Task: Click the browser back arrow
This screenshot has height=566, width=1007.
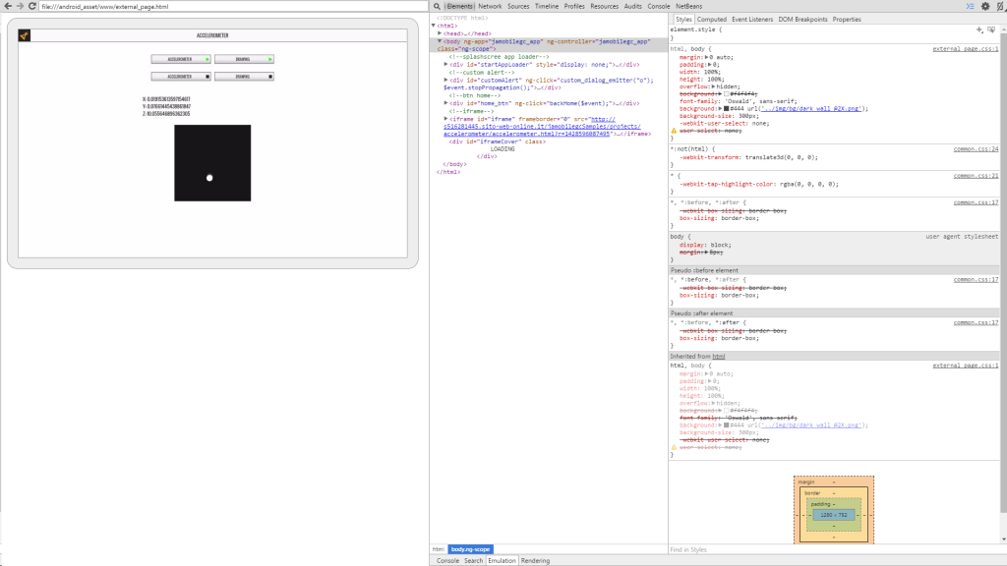Action: [7, 6]
